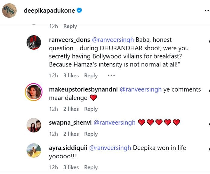Open ayra.siddiquii profile picture

coord(34,151)
